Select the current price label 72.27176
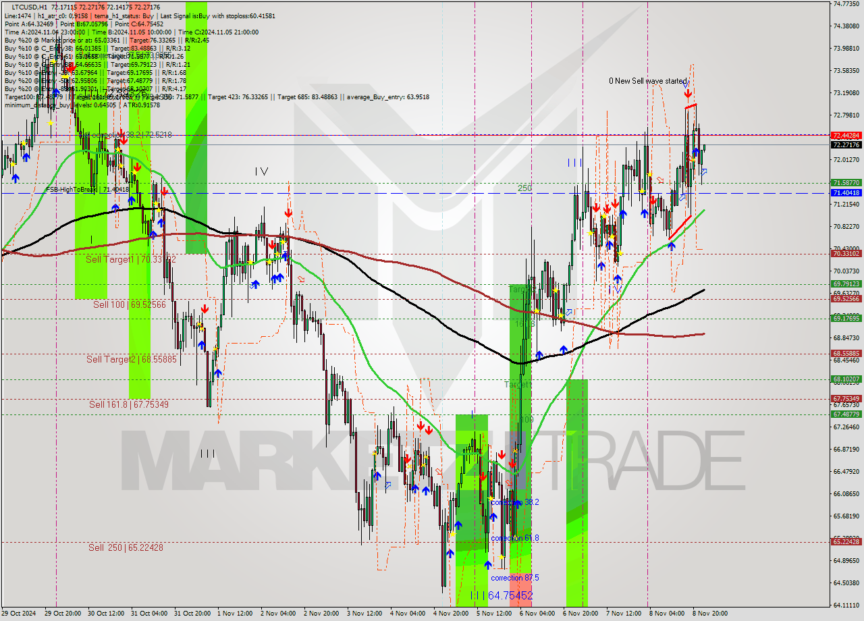Viewport: 864px width, 621px height. click(846, 144)
